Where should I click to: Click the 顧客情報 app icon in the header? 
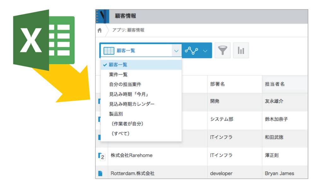tap(102, 16)
